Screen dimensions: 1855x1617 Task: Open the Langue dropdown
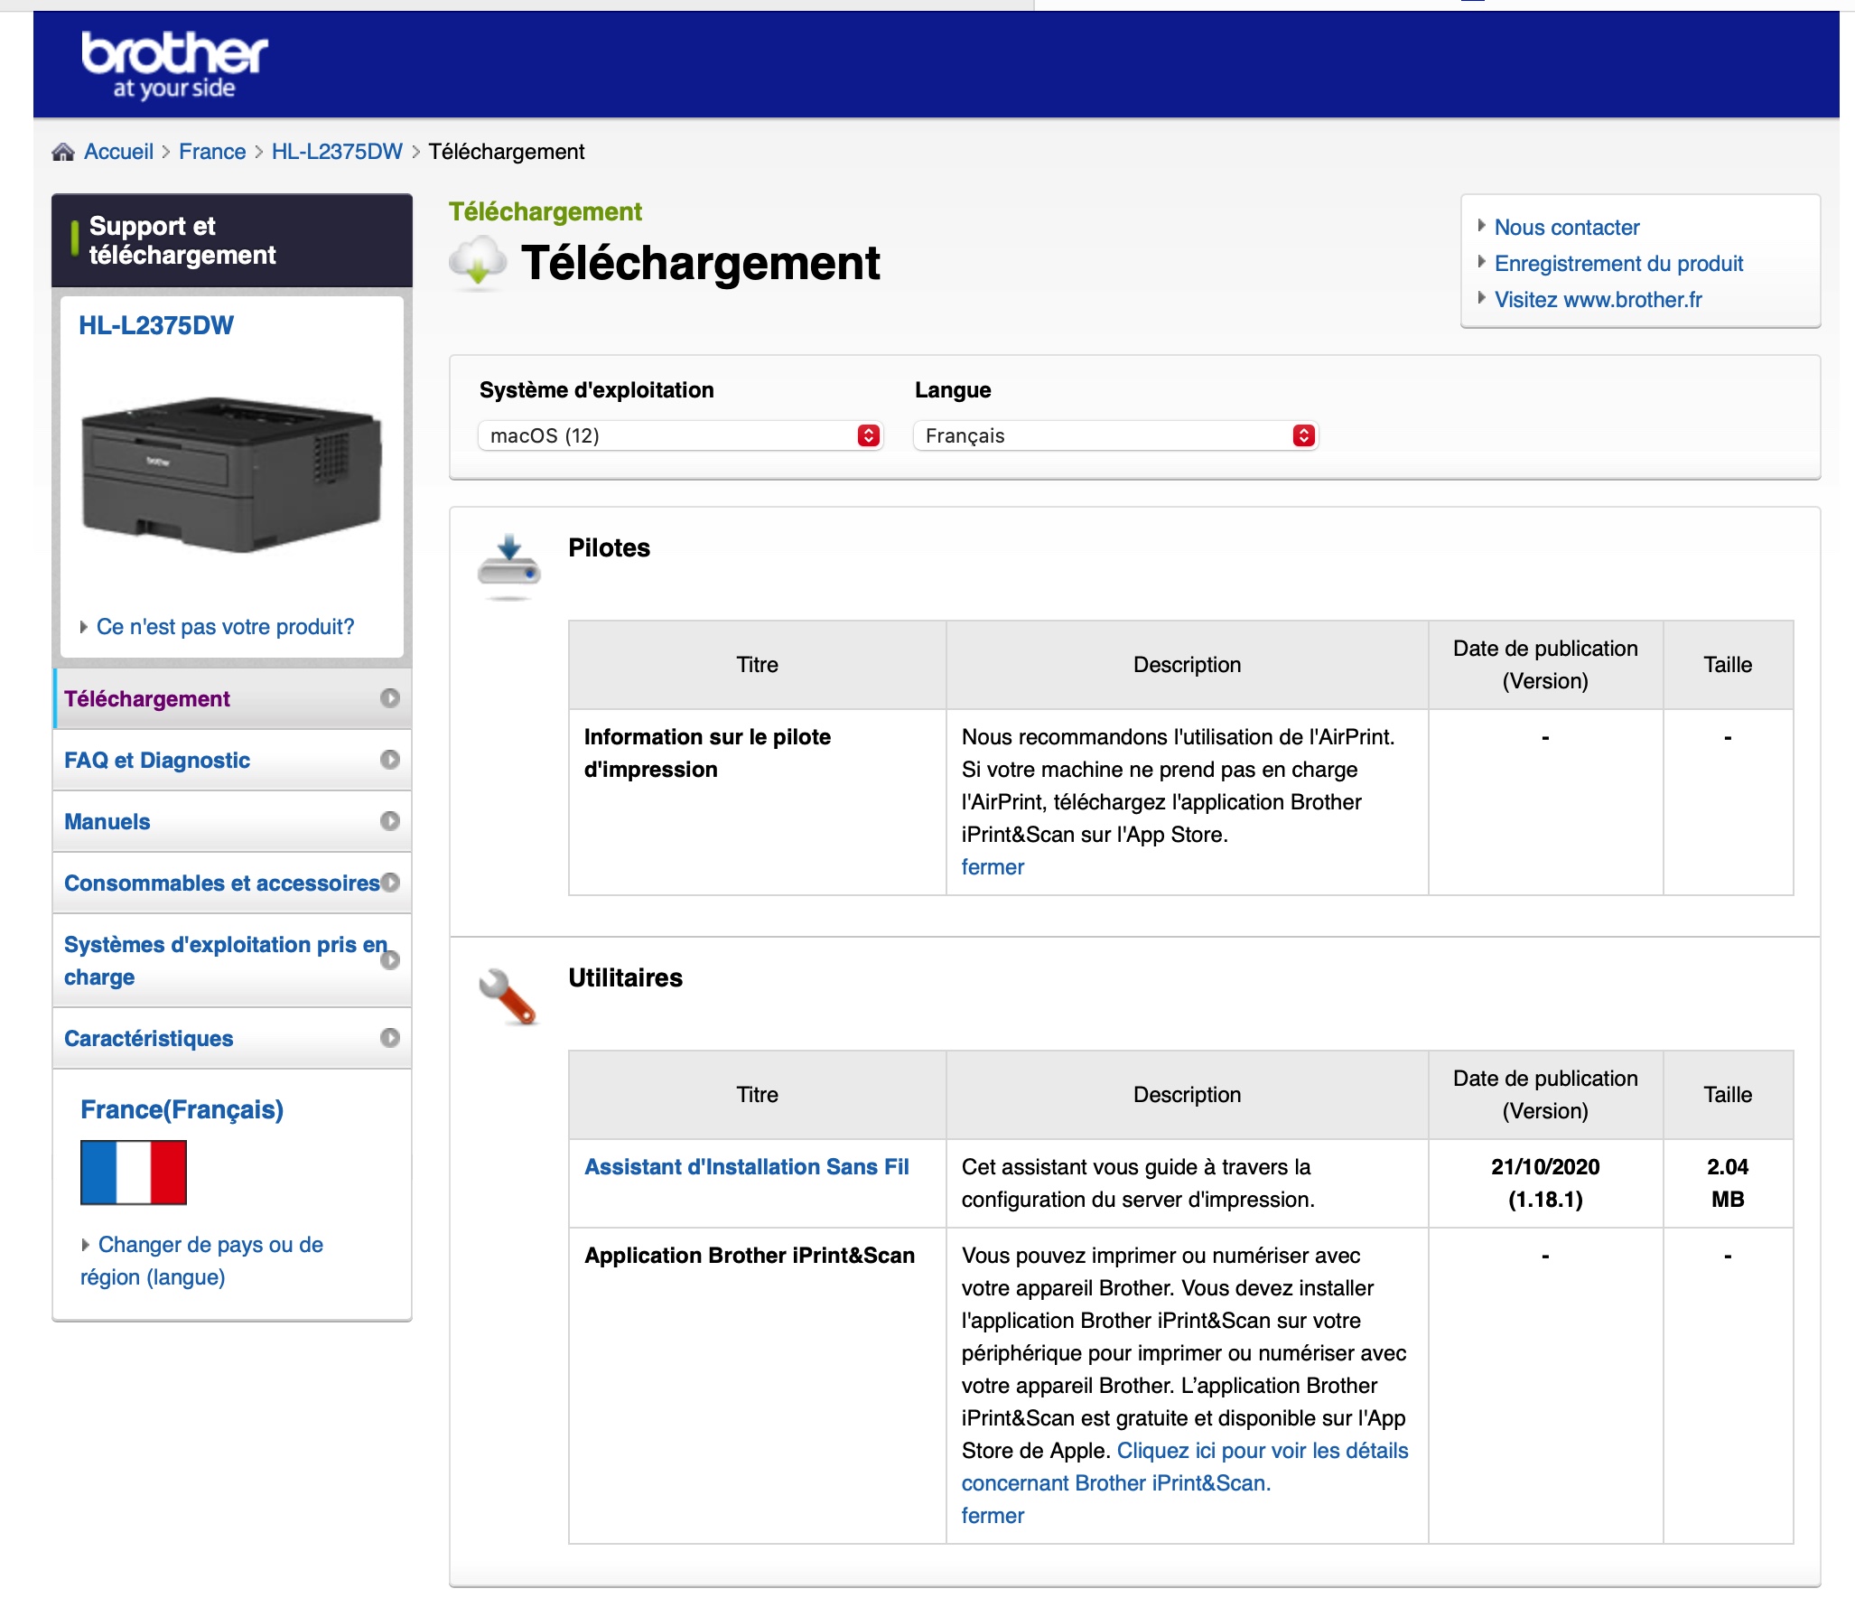click(1115, 435)
